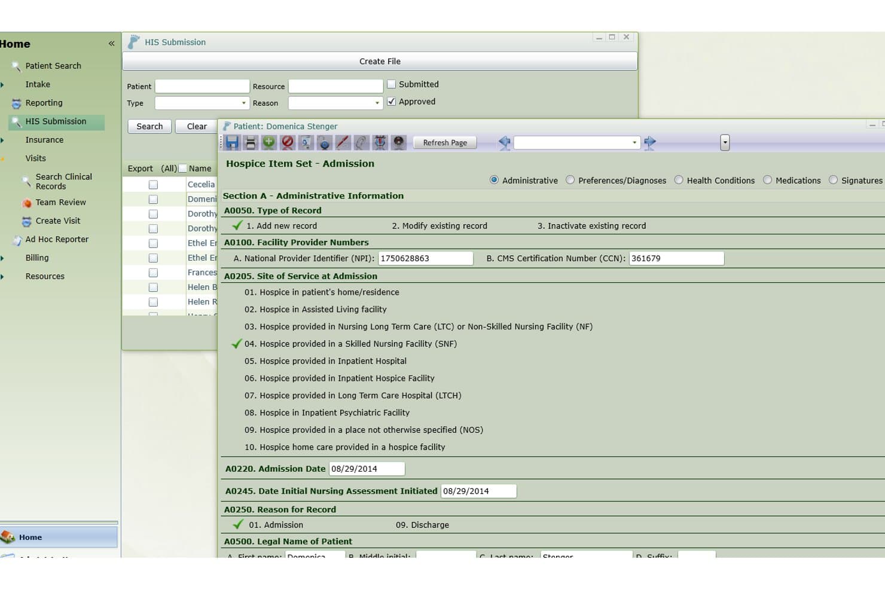Uncheck the Approved checkbox
The width and height of the screenshot is (885, 590).
click(x=391, y=102)
